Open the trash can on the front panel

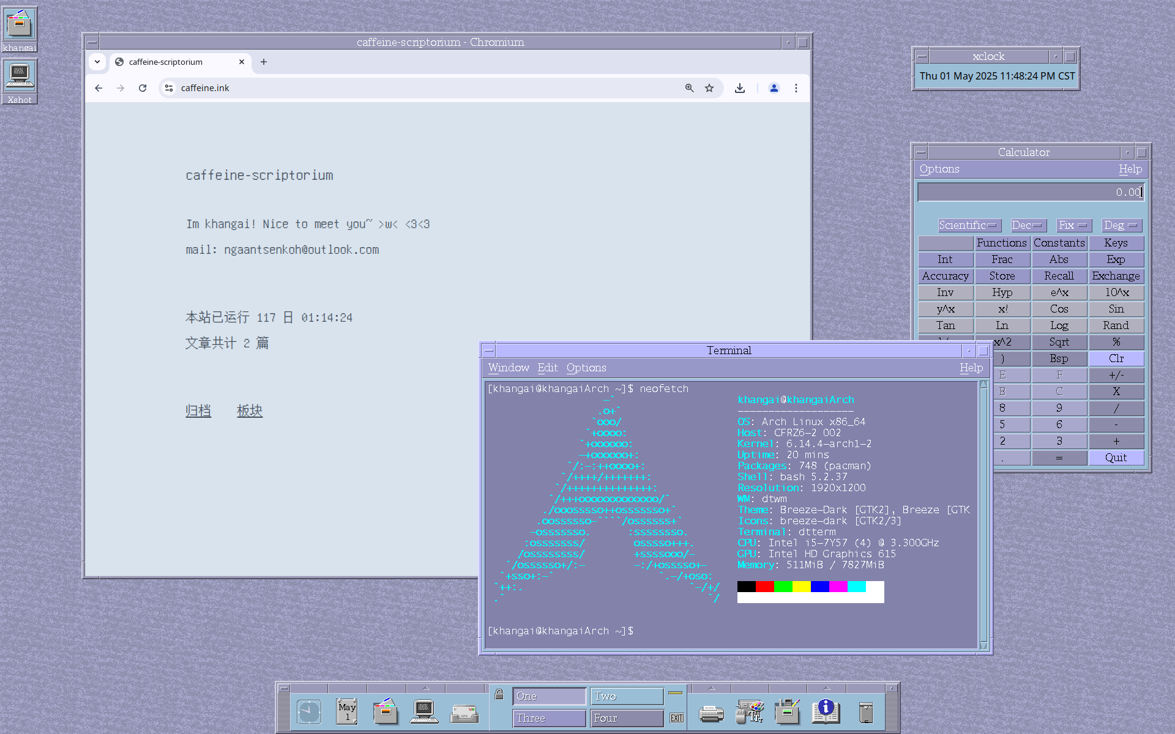(x=865, y=713)
